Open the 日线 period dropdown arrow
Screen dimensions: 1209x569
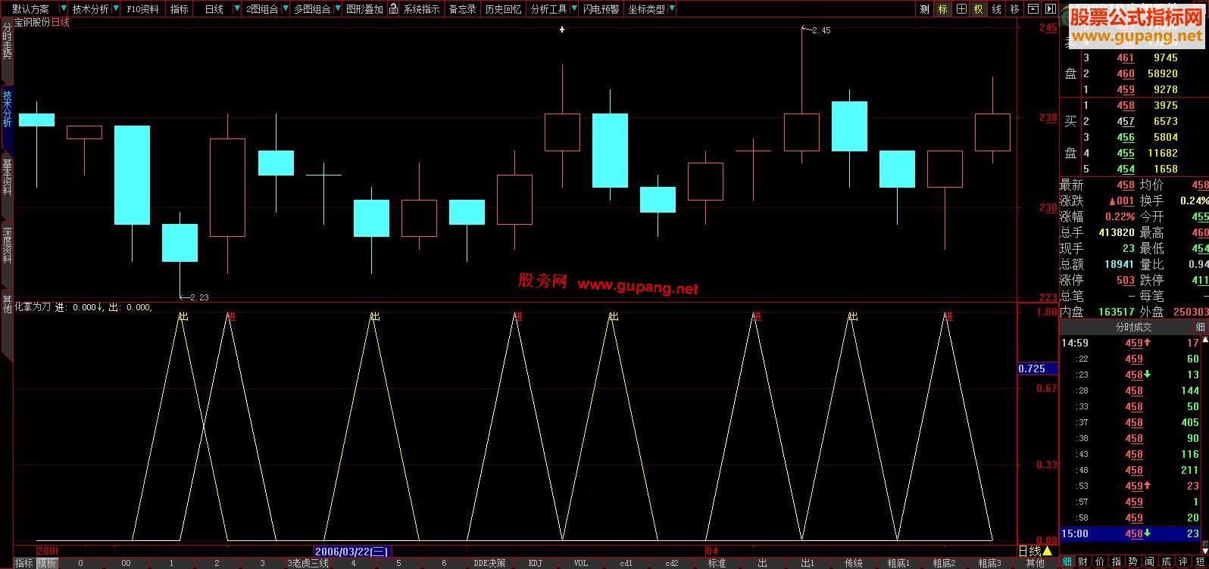click(236, 9)
